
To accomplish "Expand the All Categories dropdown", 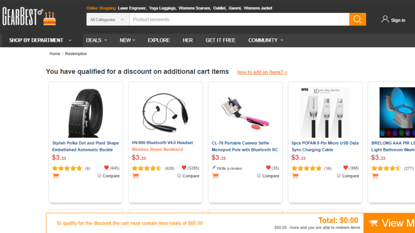I will click(x=107, y=19).
